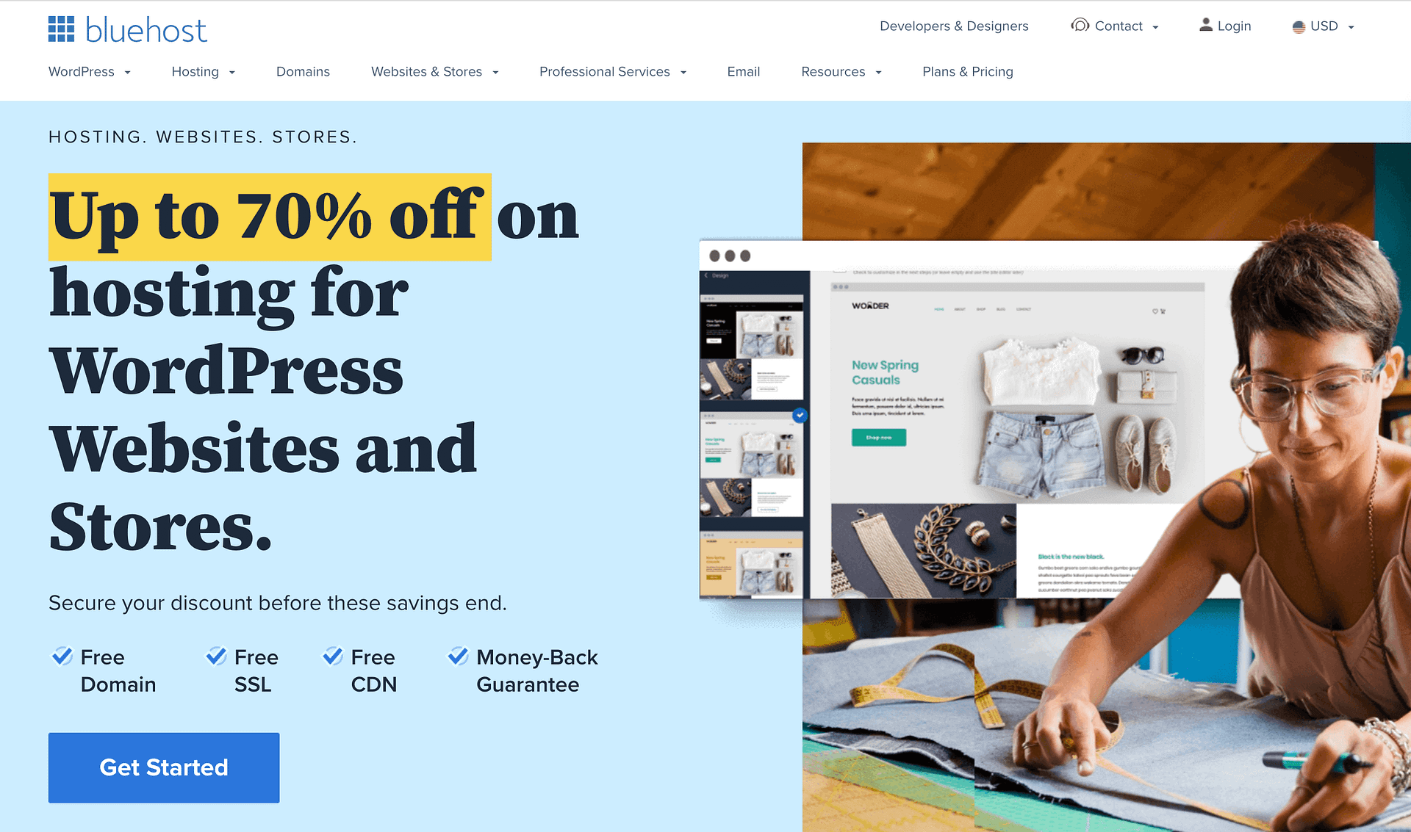This screenshot has height=832, width=1411.
Task: Click the Email navigation menu item
Action: pos(743,71)
